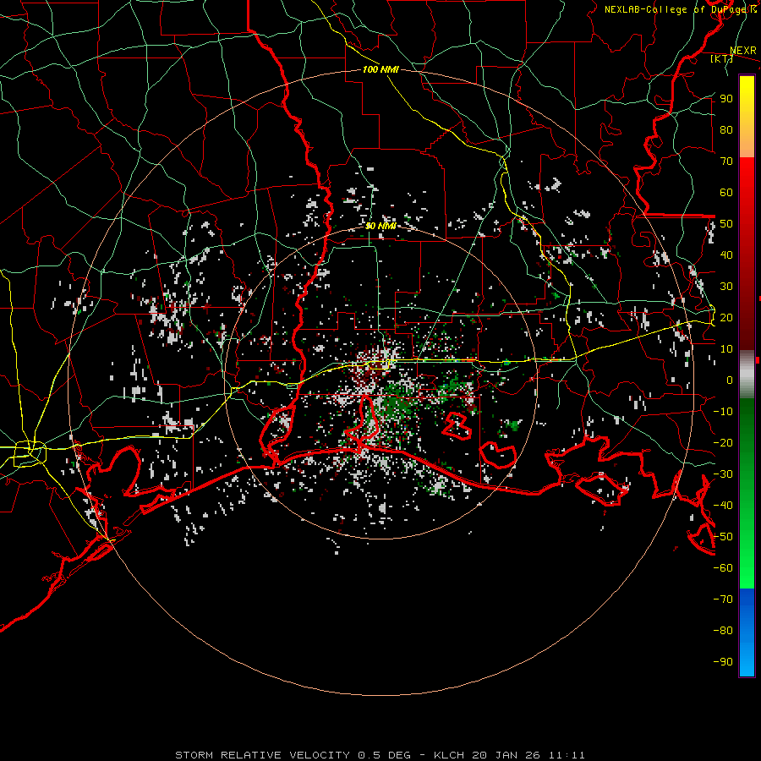Click the 20 value on velocity scale
The height and width of the screenshot is (761, 761).
(x=726, y=317)
